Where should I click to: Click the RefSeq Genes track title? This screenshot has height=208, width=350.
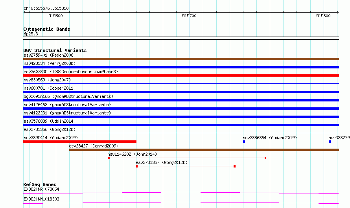(40, 184)
